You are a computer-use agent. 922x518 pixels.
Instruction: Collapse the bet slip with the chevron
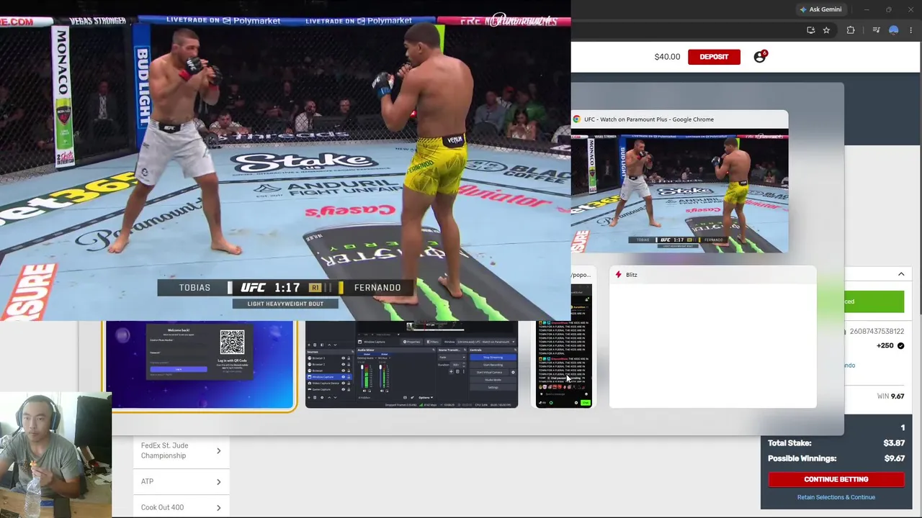[901, 274]
